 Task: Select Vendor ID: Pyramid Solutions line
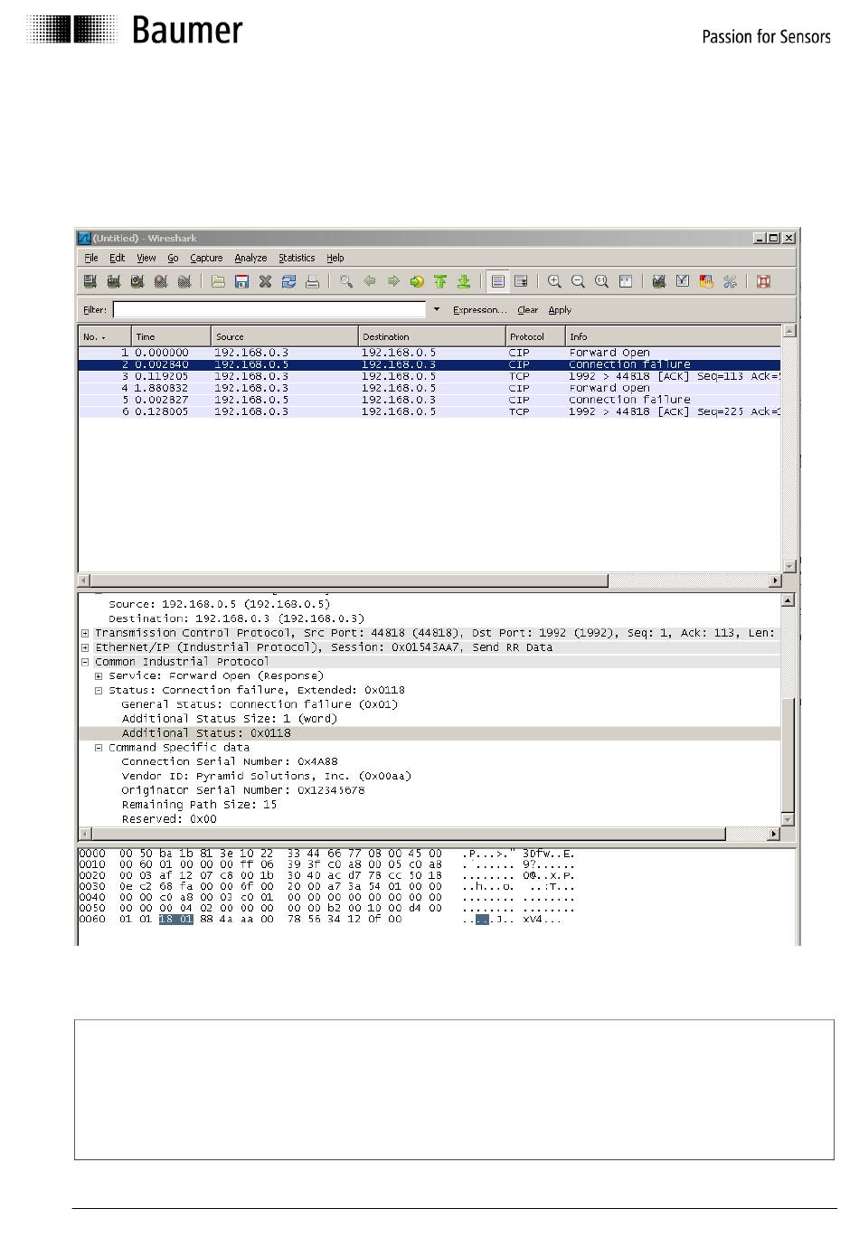coord(266,776)
